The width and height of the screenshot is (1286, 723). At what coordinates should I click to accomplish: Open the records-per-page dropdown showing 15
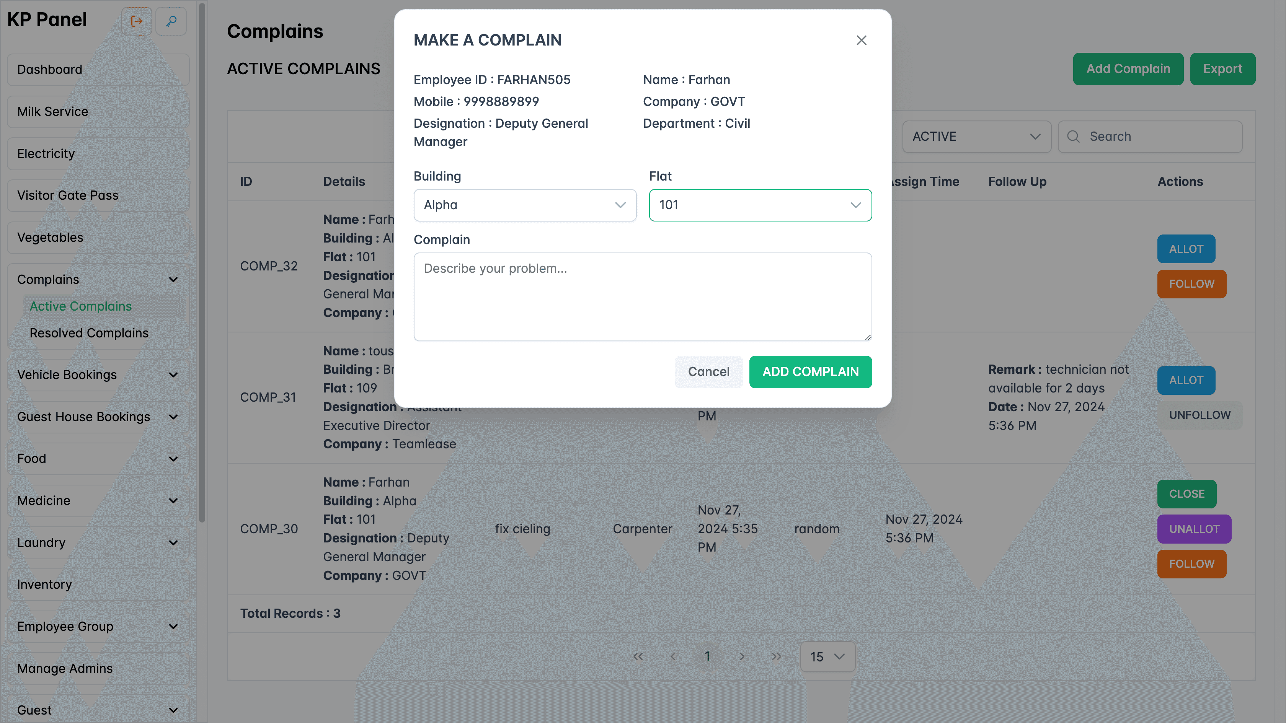point(827,657)
